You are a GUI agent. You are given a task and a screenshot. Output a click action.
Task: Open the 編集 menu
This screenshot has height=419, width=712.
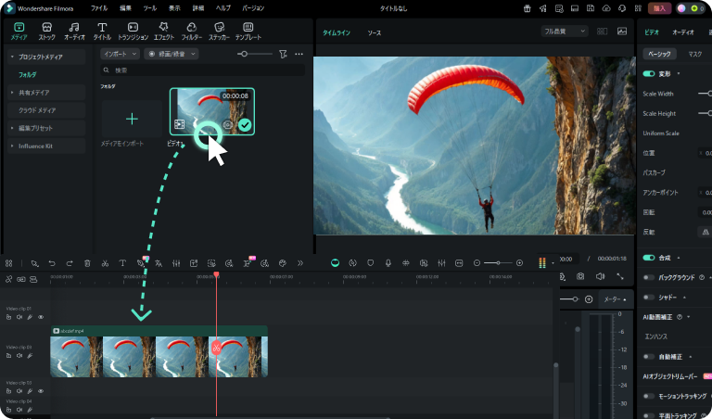(125, 8)
